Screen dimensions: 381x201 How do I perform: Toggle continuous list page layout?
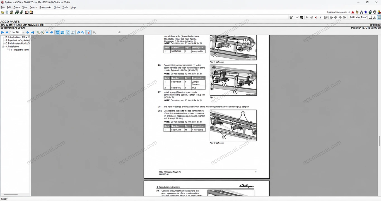pyautogui.click(x=58, y=32)
